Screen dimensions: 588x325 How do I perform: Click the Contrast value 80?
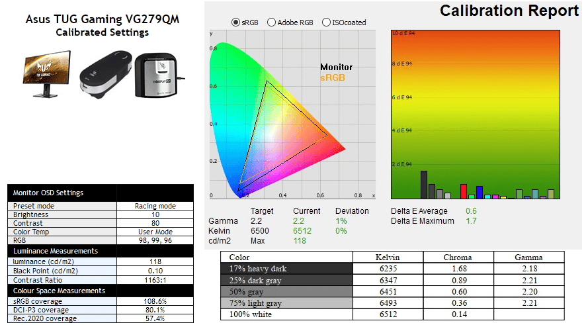(155, 223)
